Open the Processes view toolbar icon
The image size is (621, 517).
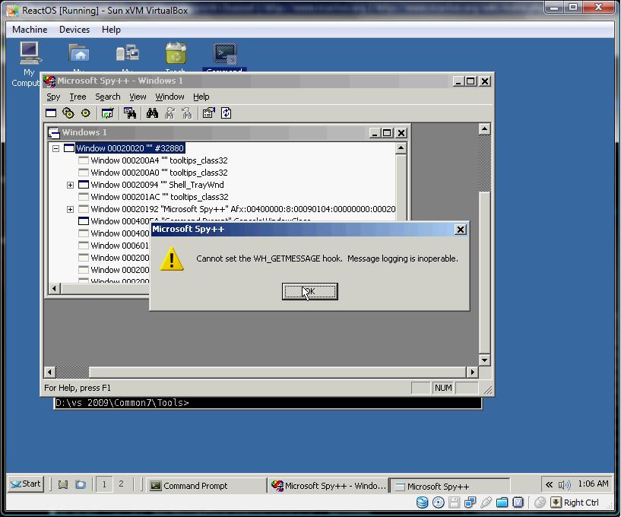coord(68,113)
